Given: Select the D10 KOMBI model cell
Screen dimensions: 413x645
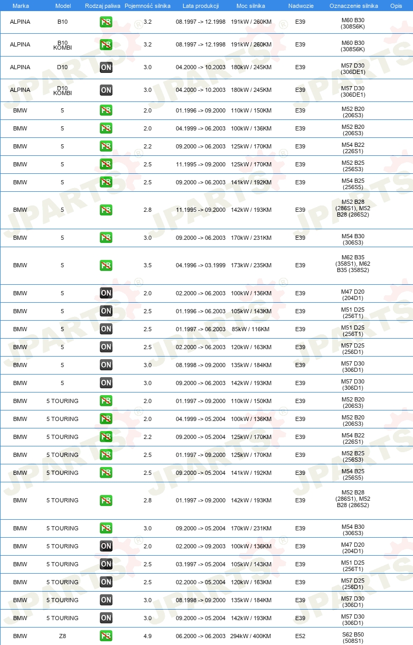Looking at the screenshot, I should [62, 90].
